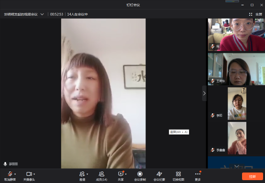This screenshot has height=183, width=265.
Task: Open the 邀请 invite participants icon
Action: click(82, 174)
